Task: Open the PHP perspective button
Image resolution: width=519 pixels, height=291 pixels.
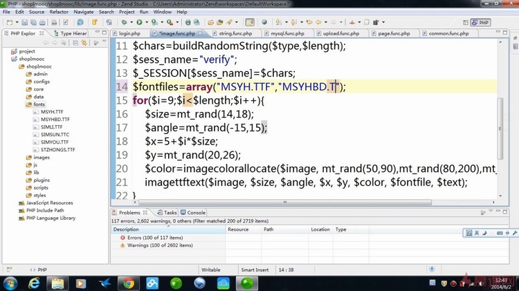Action: (x=480, y=23)
